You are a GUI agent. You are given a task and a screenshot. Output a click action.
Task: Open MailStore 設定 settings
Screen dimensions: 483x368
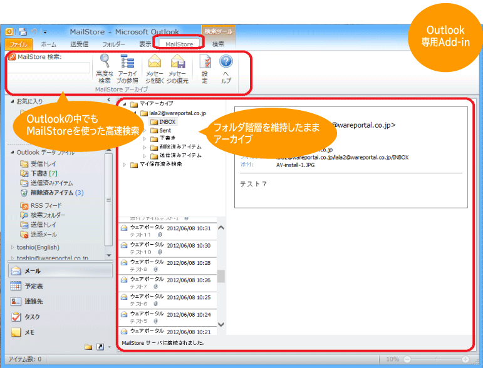pyautogui.click(x=205, y=69)
